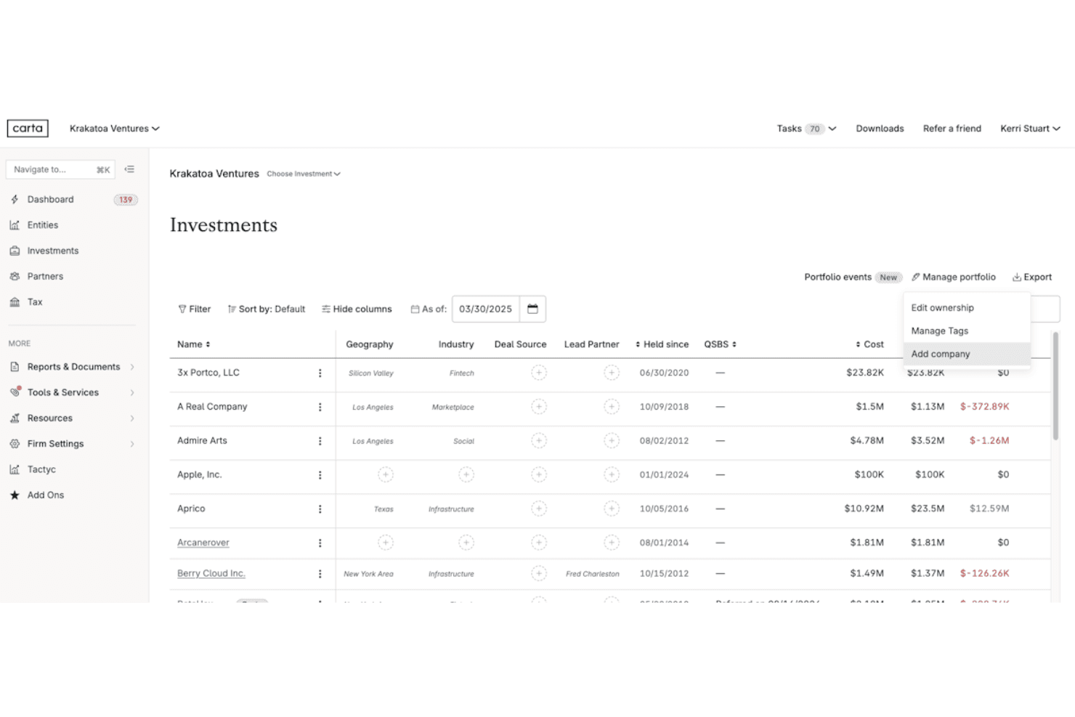Click the Navigate to search field
The width and height of the screenshot is (1075, 717).
point(61,169)
